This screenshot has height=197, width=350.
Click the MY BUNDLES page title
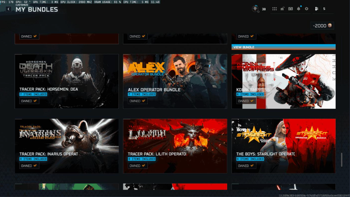36,9
